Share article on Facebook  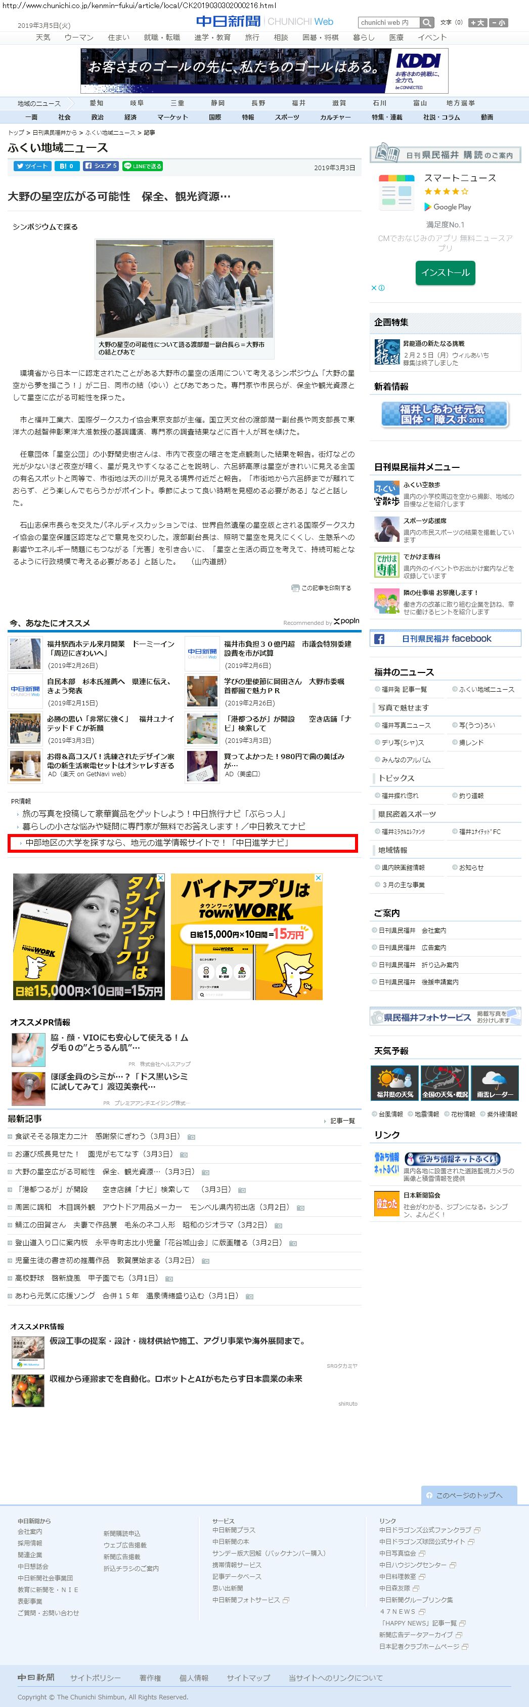[101, 166]
